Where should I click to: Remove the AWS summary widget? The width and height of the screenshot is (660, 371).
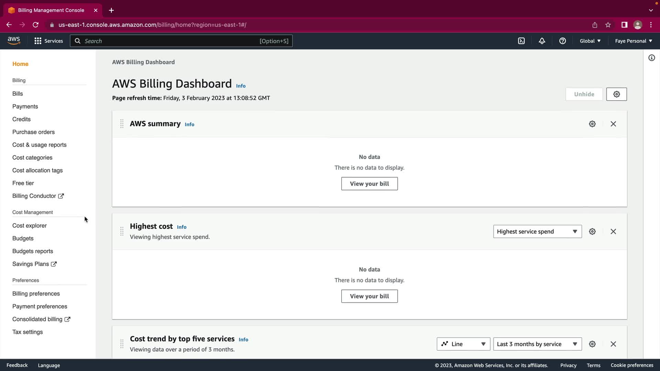(613, 124)
